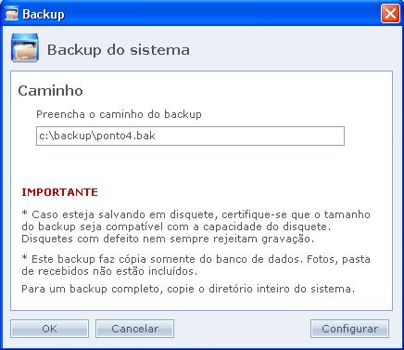Open backup settings via Configurar
This screenshot has height=350, width=404.
[349, 329]
